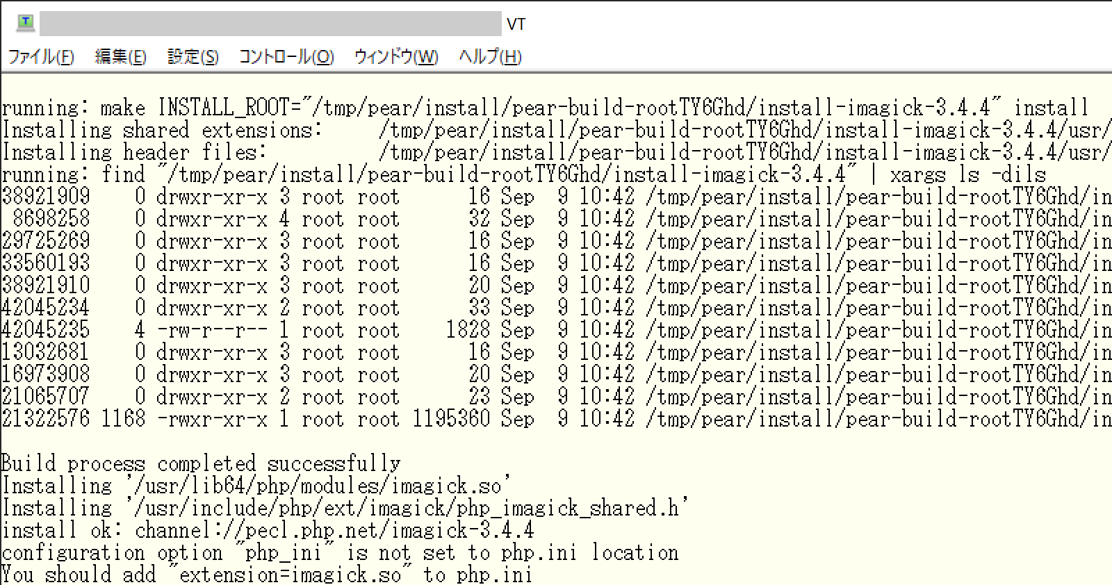Click 'You should add extension=imagick.so' line
The width and height of the screenshot is (1112, 585).
(267, 575)
